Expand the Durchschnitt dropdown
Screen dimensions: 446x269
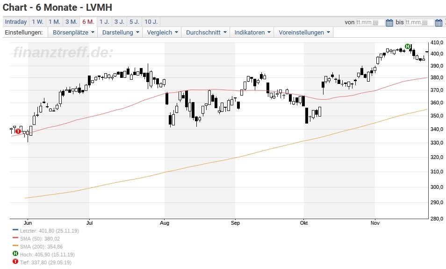coord(206,32)
